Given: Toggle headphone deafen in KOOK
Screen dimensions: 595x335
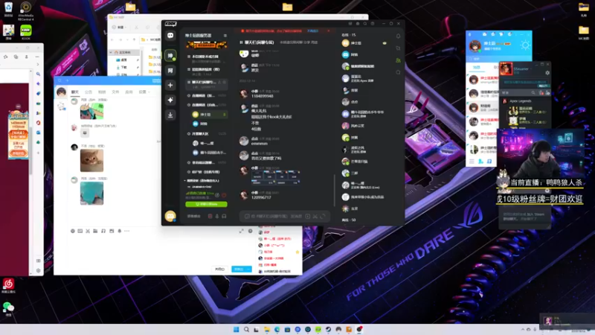Looking at the screenshot, I should click(x=224, y=216).
